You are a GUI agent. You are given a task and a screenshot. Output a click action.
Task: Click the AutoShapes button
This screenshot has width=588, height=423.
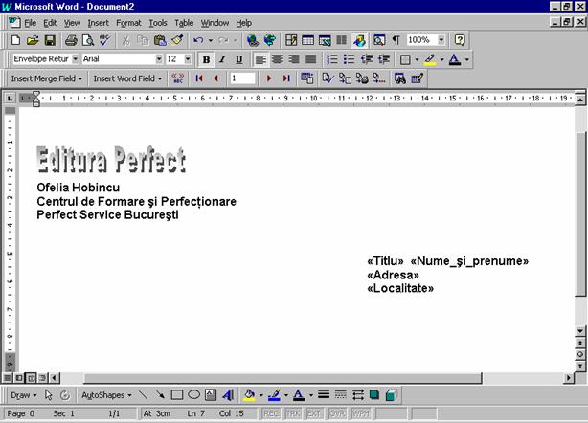coord(106,394)
